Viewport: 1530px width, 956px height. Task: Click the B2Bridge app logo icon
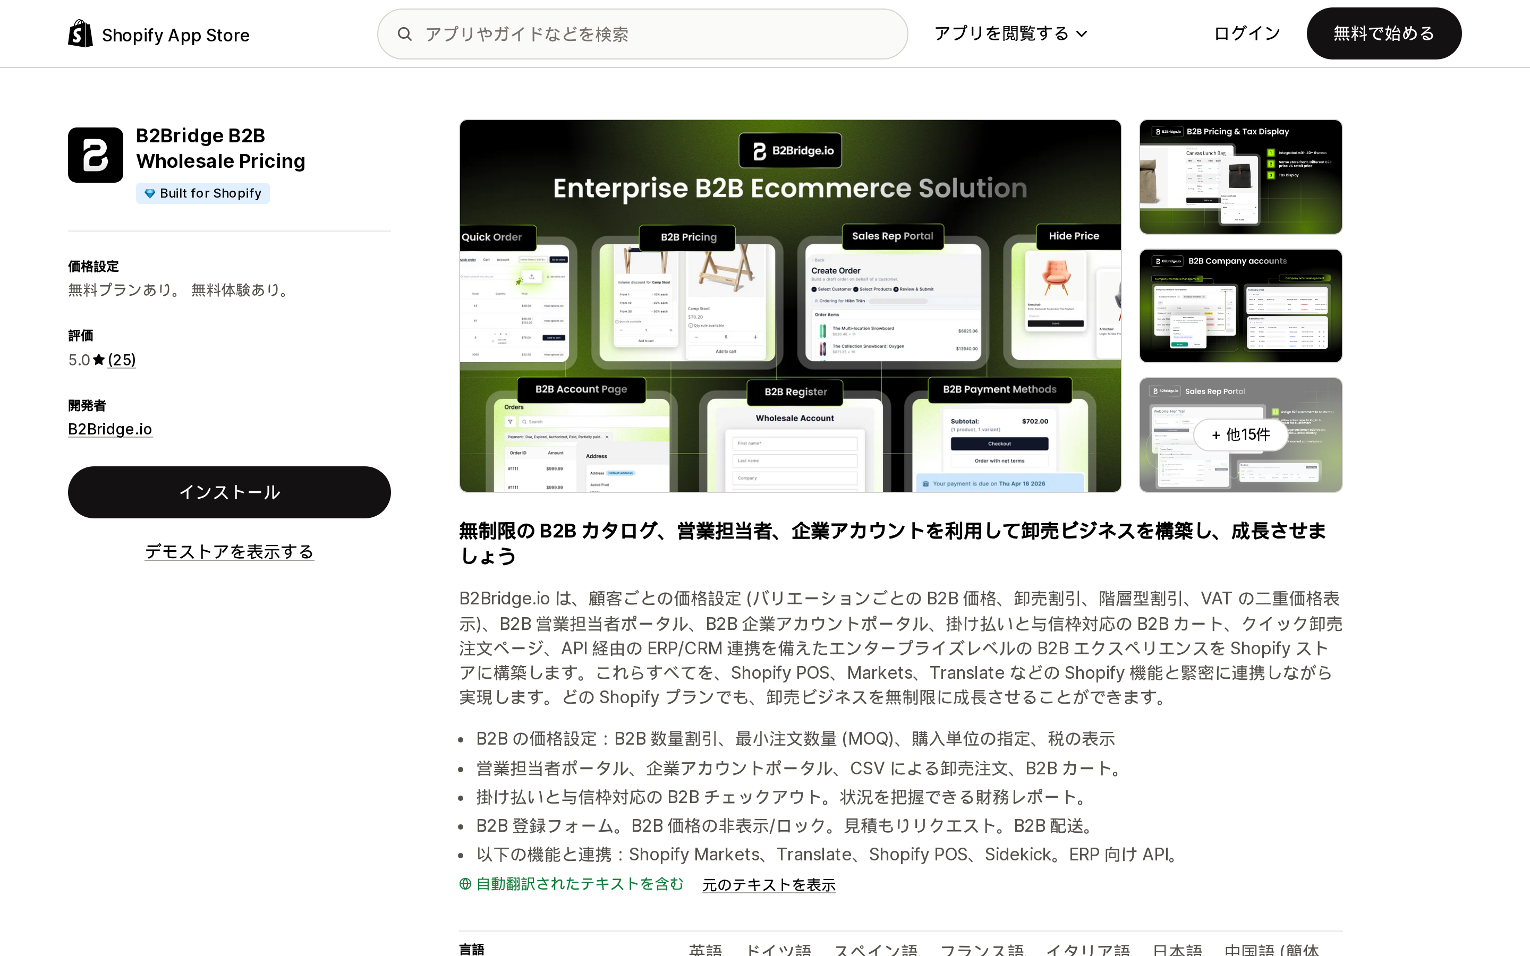point(96,155)
